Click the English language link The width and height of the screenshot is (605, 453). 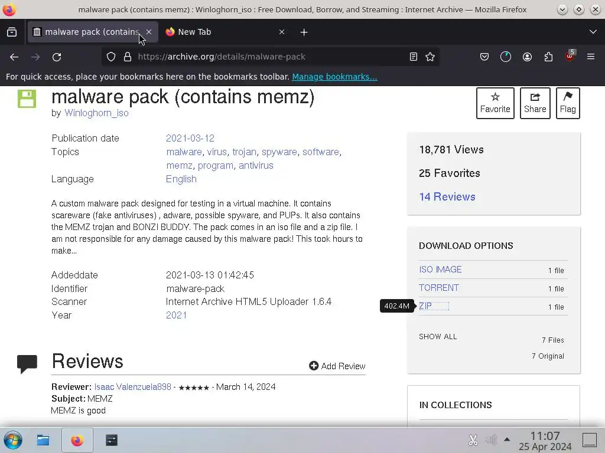tap(181, 179)
